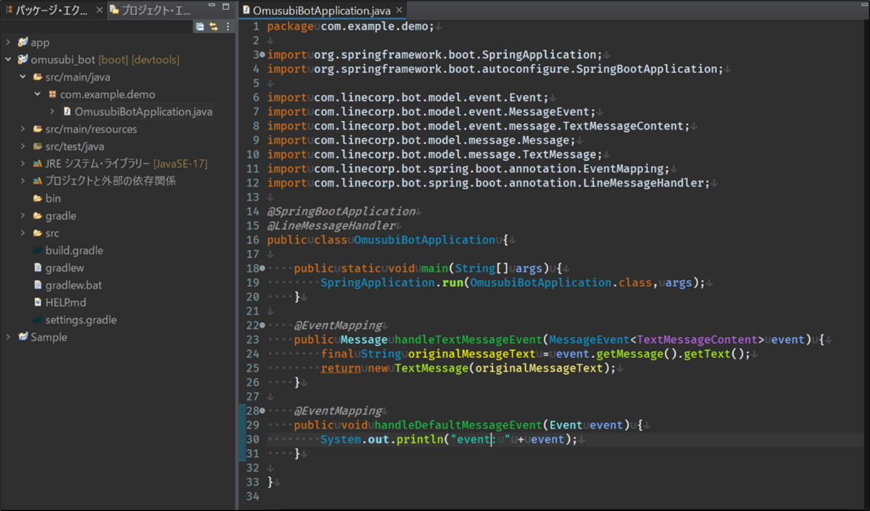This screenshot has height=511, width=870.
Task: Click line number 33 in the gutter
Action: 252,482
